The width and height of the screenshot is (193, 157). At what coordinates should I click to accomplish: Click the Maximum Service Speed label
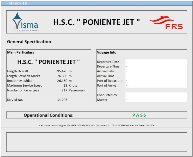point(25,85)
